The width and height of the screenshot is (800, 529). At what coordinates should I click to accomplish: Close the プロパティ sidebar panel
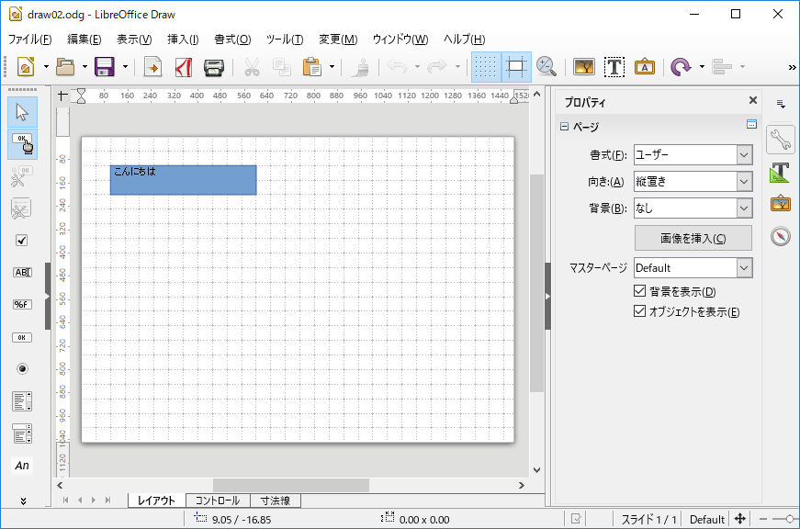752,100
